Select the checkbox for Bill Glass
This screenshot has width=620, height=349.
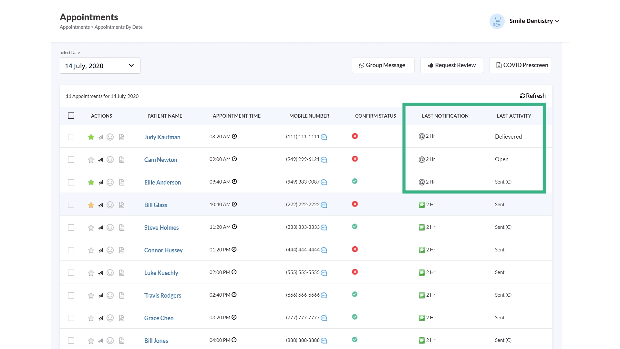[71, 205]
